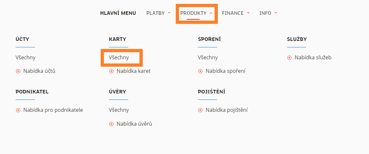Select Všechny under Spoření
The height and width of the screenshot is (154, 369).
208,58
